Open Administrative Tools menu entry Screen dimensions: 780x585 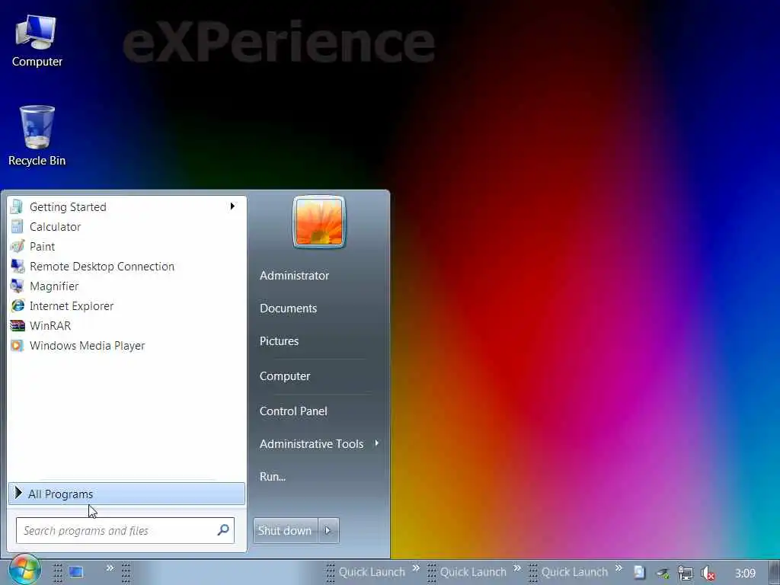click(x=312, y=444)
